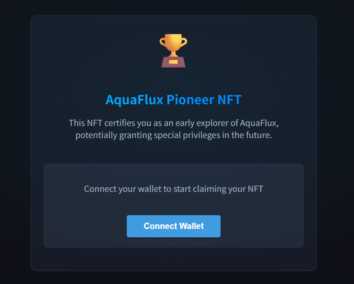Select "NFT" at the end of the blue heading
Image resolution: width=354 pixels, height=284 pixels.
(229, 100)
